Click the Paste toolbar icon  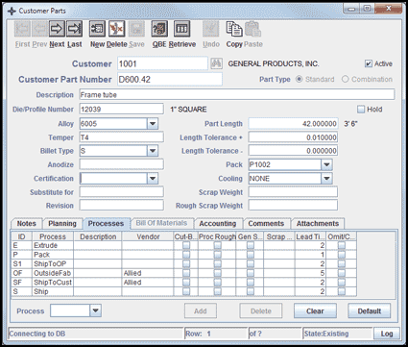[253, 29]
